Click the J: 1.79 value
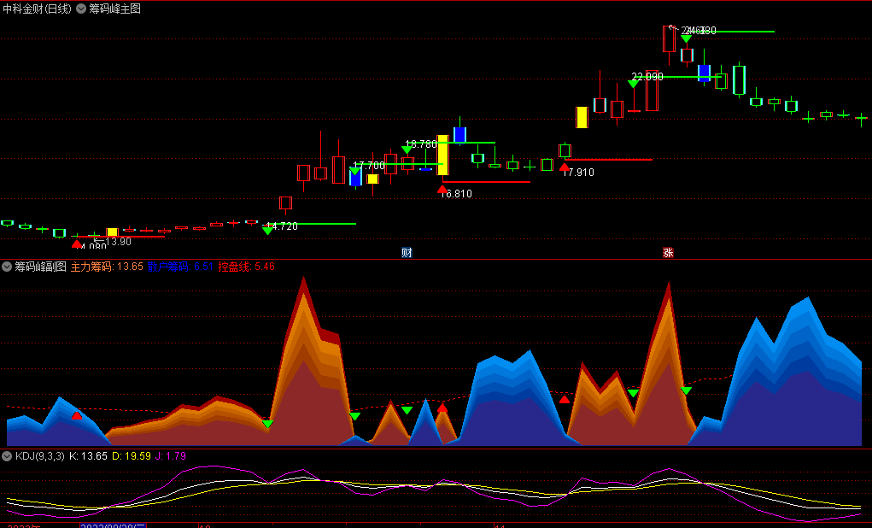 click(x=170, y=456)
